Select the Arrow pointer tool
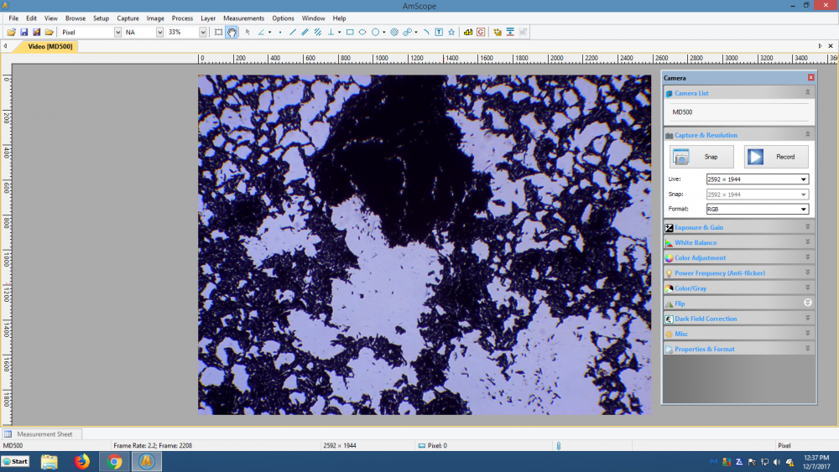Screen dimensions: 839x472 pyautogui.click(x=248, y=32)
